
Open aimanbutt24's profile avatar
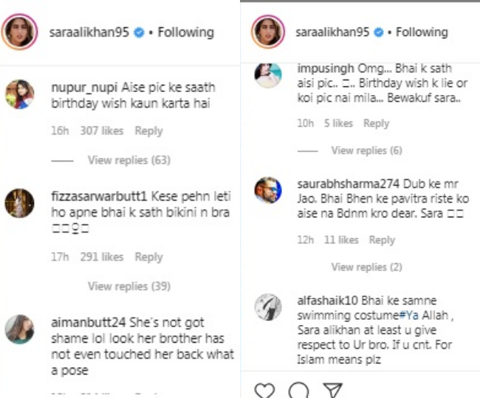click(x=19, y=329)
